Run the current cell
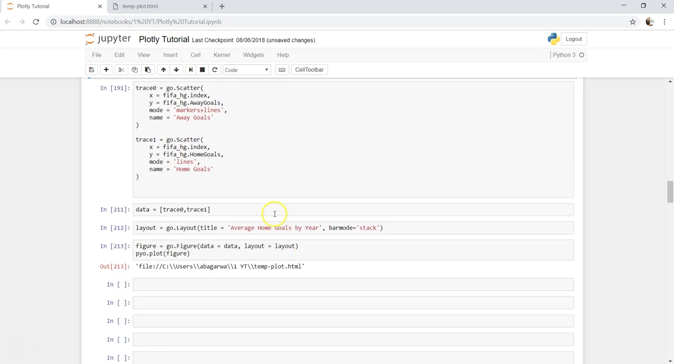Viewport: 674px width, 364px height. click(191, 70)
